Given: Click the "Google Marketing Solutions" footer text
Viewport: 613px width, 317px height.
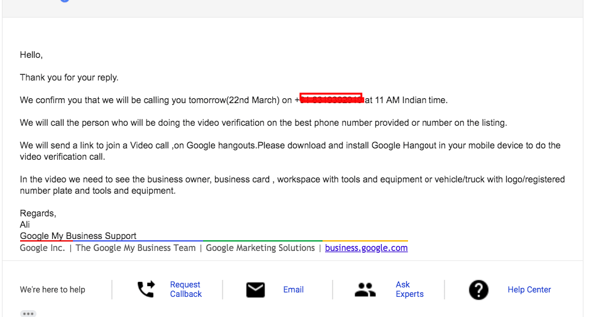Looking at the screenshot, I should coord(260,248).
